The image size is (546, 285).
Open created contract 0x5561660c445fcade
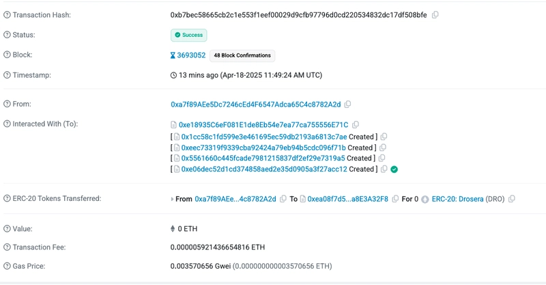point(263,158)
